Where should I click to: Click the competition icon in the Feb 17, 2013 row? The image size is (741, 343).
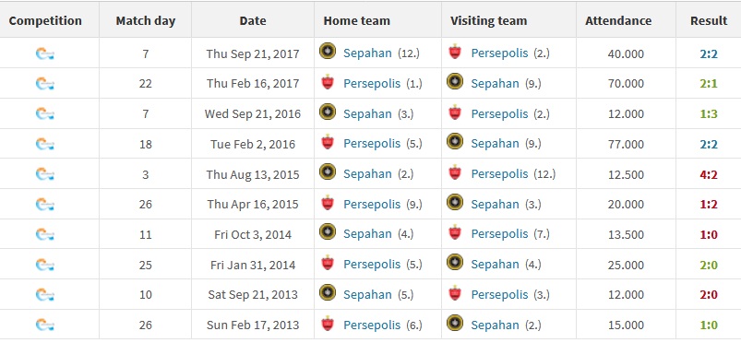click(x=45, y=325)
